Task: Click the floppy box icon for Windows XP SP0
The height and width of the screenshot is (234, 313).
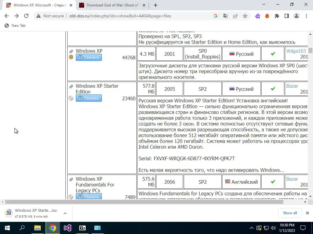Action: [71, 57]
